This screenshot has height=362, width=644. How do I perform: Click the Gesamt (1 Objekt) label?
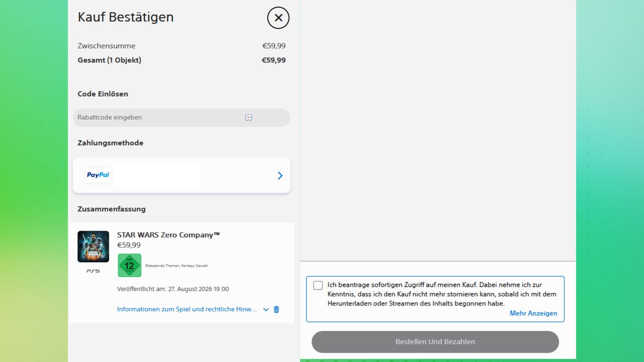coord(110,60)
